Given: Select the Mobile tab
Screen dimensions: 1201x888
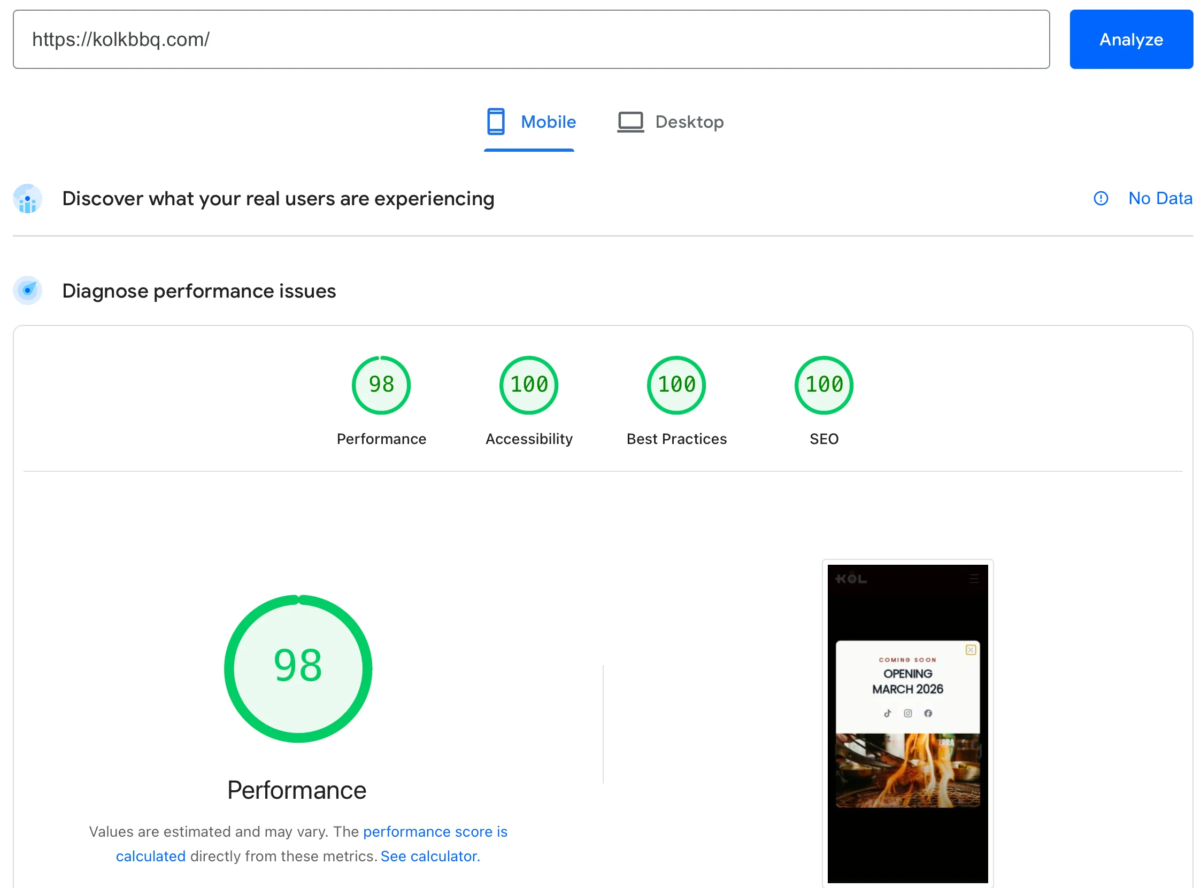Looking at the screenshot, I should point(548,121).
